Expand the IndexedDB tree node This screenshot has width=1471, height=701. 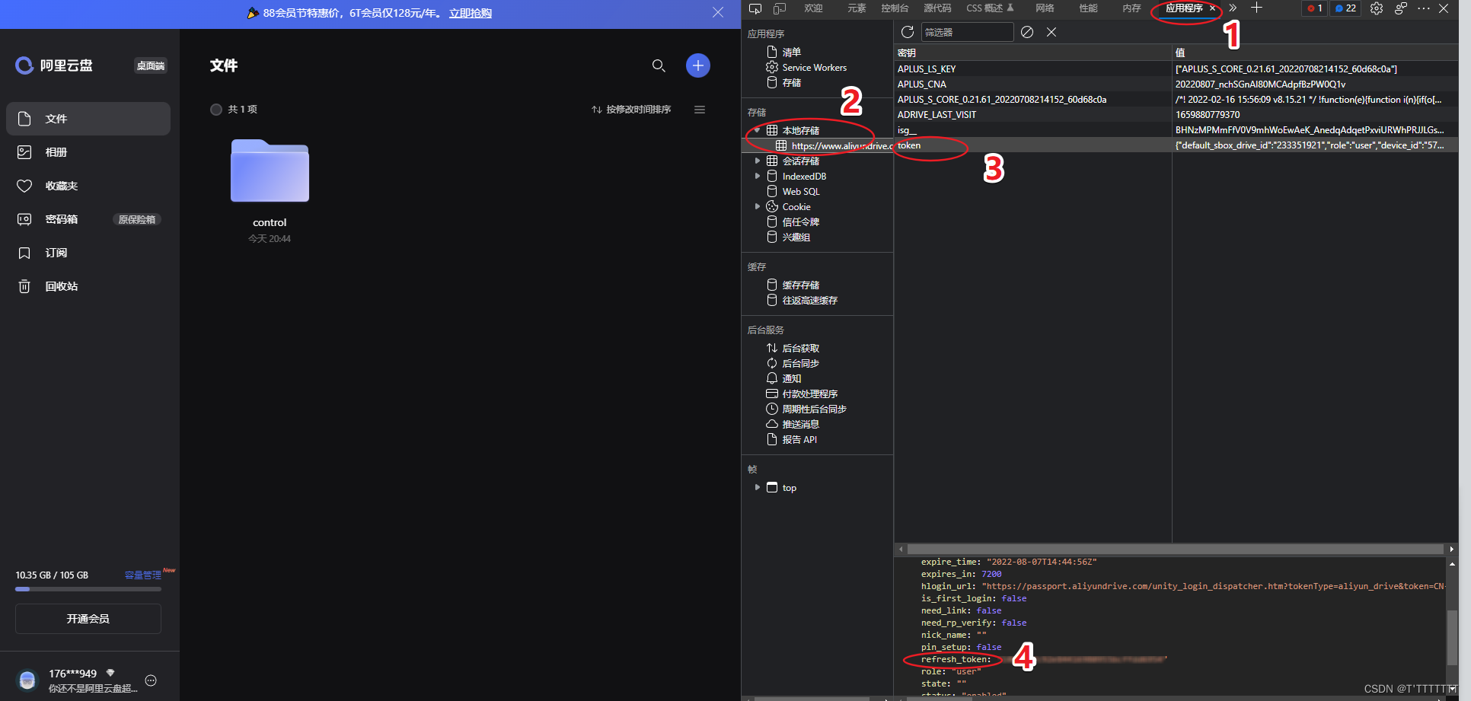click(757, 176)
